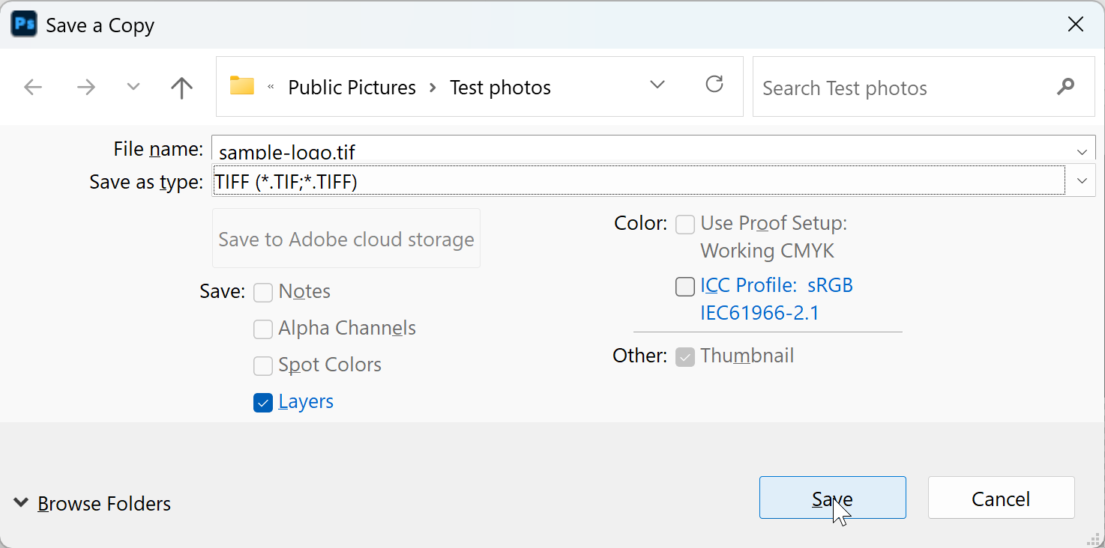This screenshot has height=548, width=1105.
Task: Cancel the Save a Copy dialog
Action: pyautogui.click(x=1001, y=498)
